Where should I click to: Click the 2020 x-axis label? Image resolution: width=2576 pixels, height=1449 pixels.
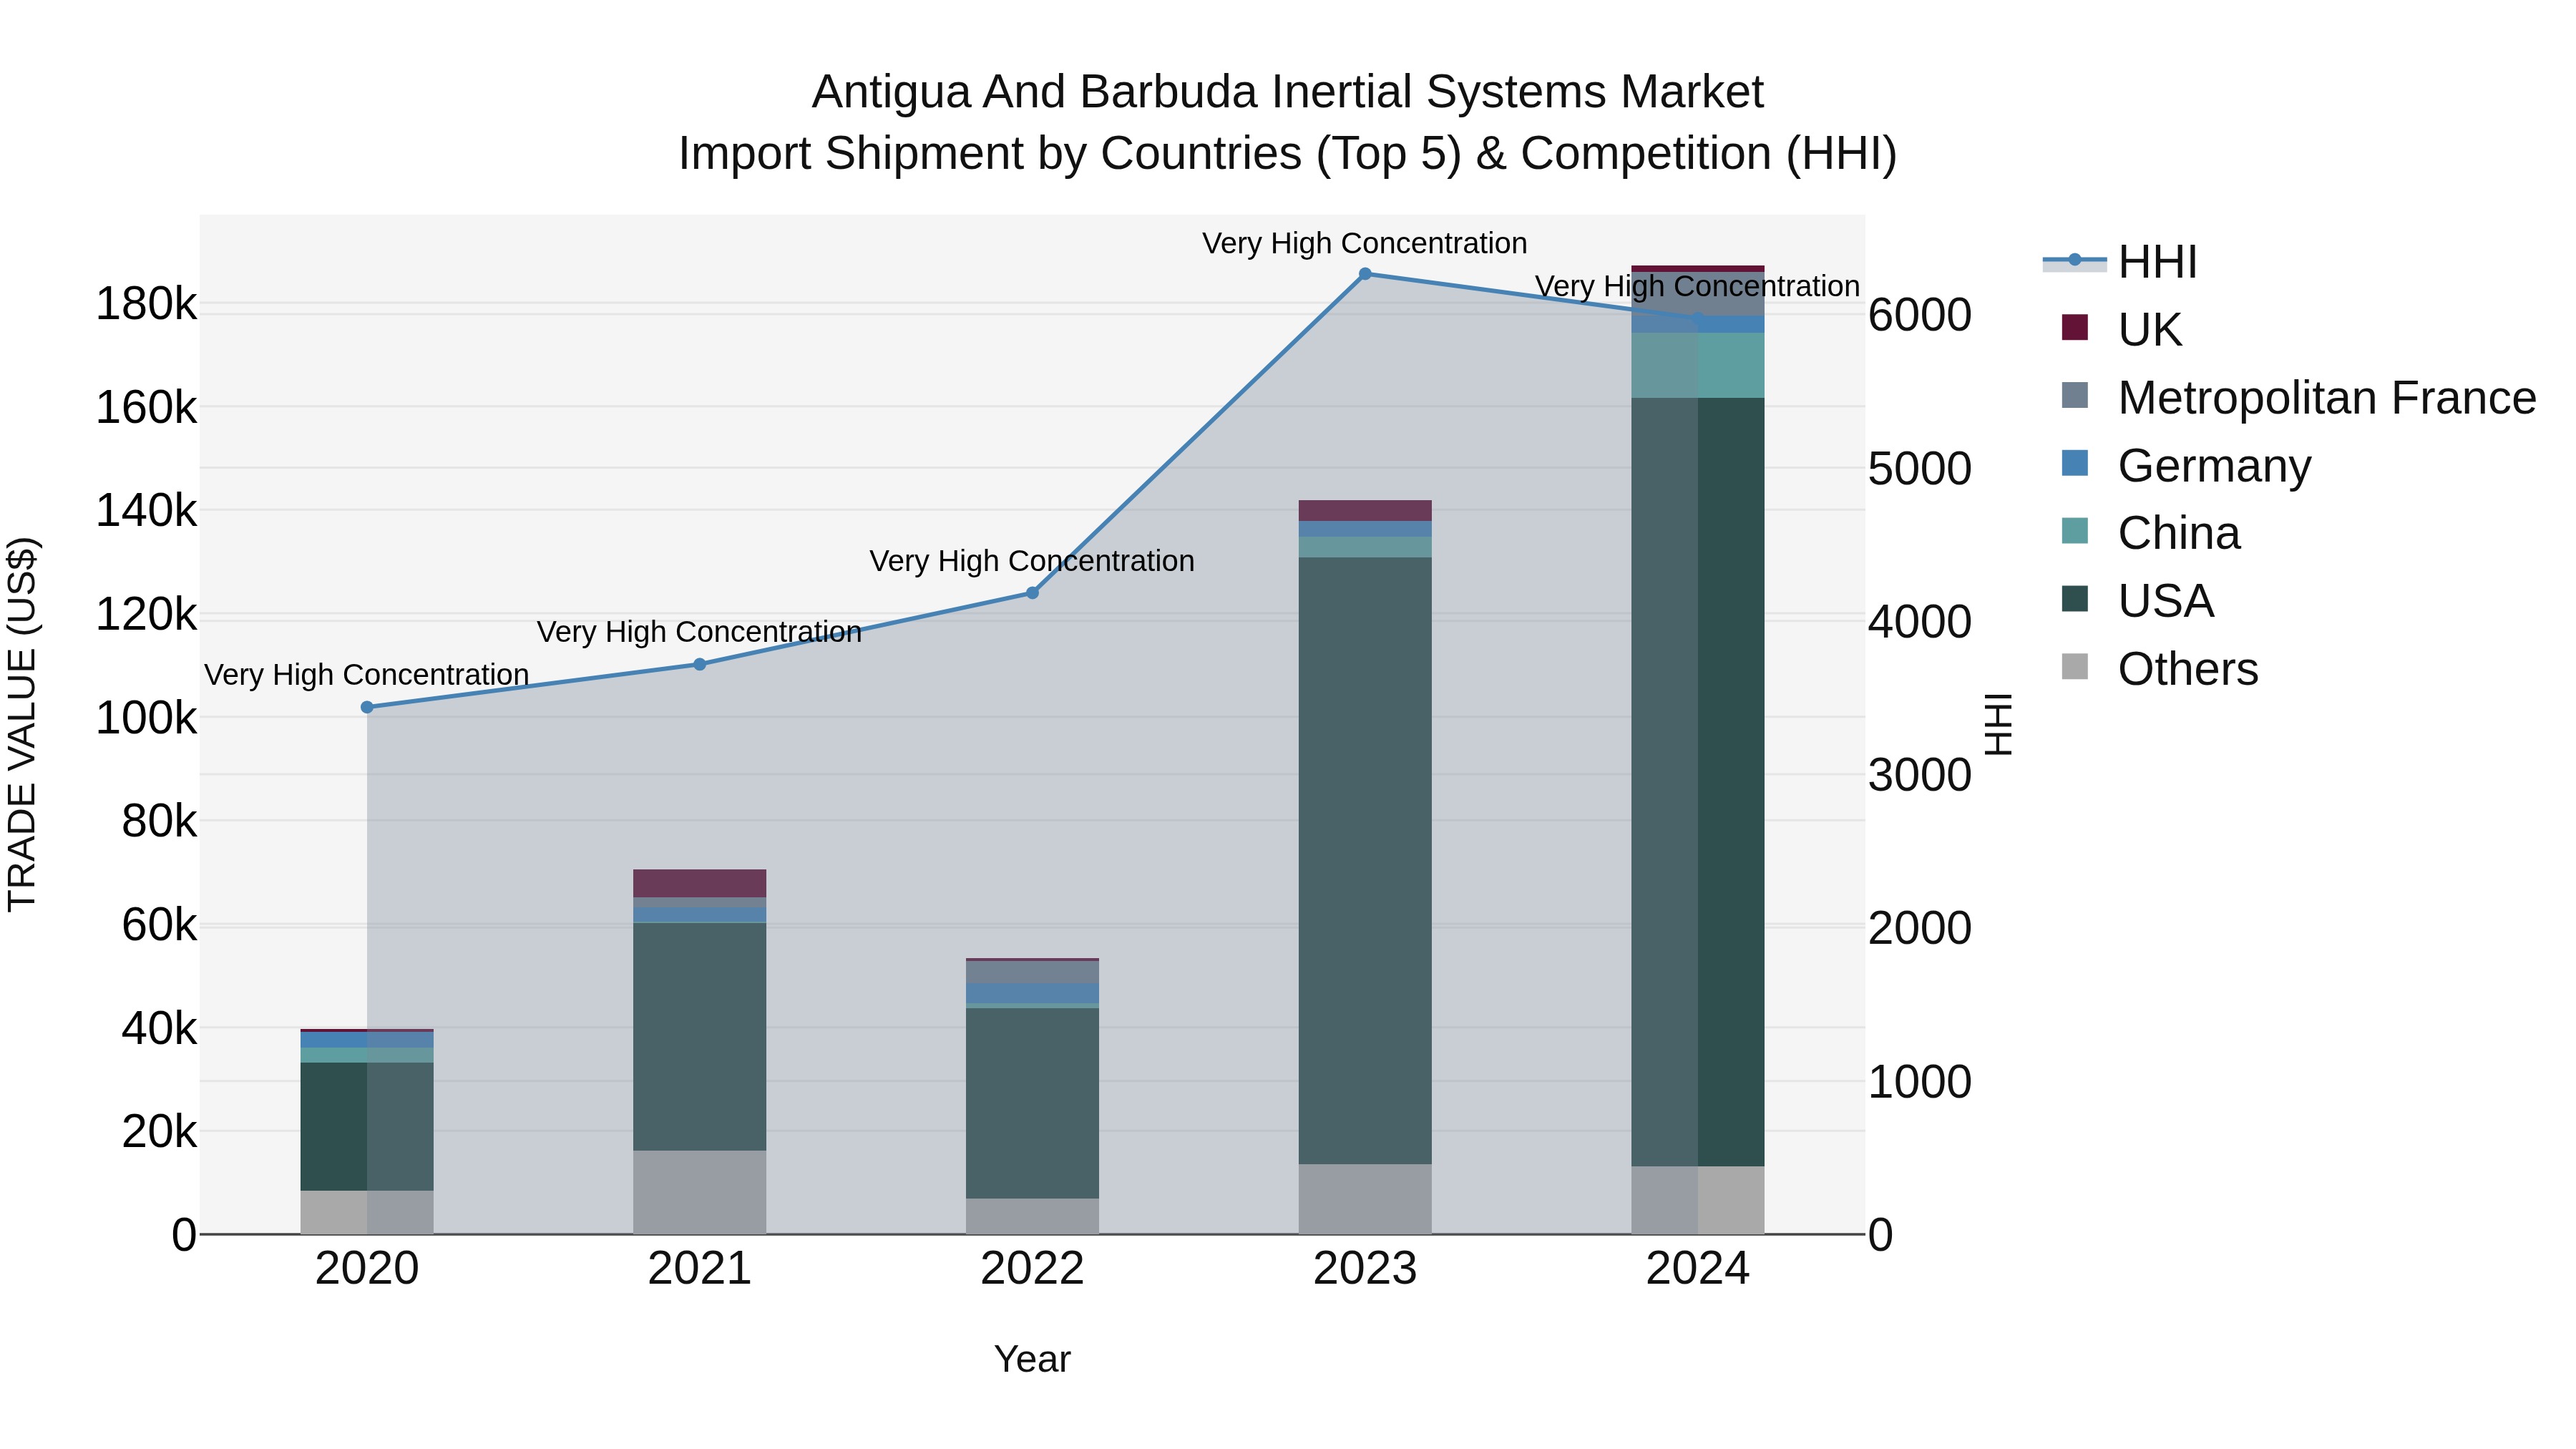367,1269
